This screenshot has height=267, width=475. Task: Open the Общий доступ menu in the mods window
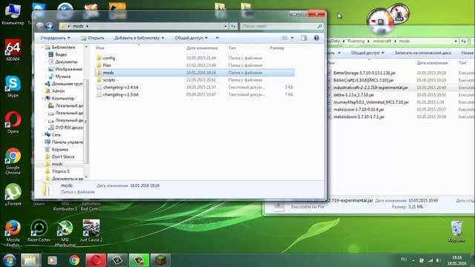[191, 38]
